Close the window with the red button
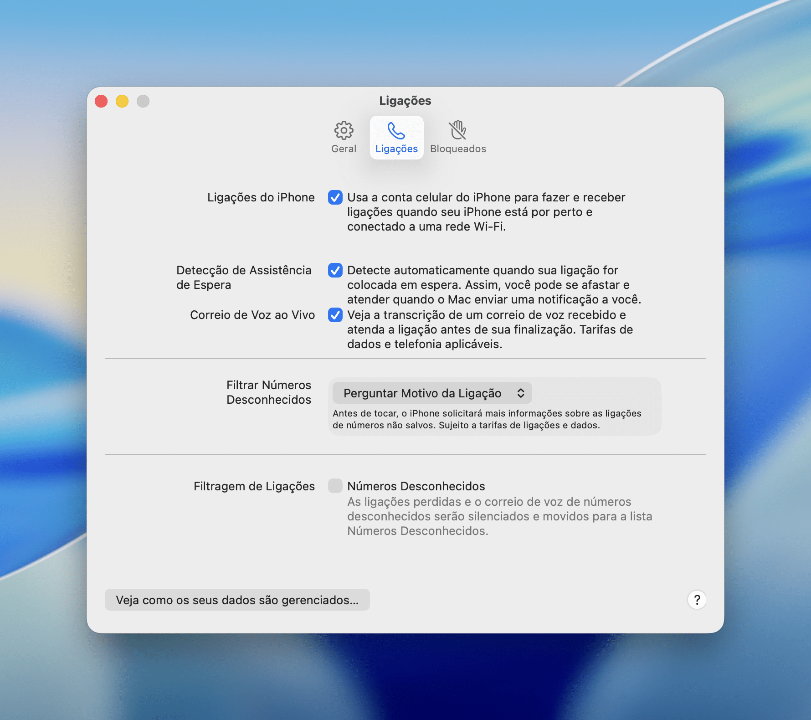Viewport: 811px width, 720px height. (x=101, y=101)
